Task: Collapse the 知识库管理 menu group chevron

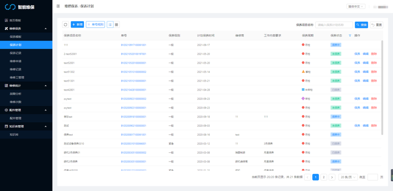Action: (x=46, y=126)
